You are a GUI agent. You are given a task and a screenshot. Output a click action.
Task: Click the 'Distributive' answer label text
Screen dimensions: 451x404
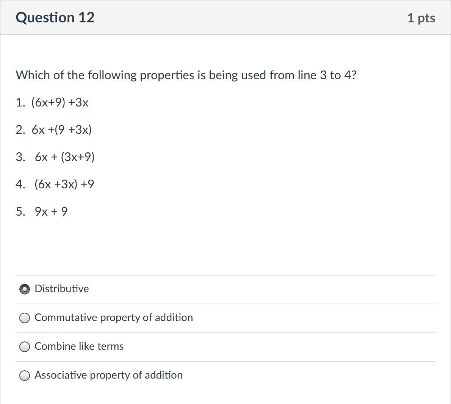tap(62, 289)
